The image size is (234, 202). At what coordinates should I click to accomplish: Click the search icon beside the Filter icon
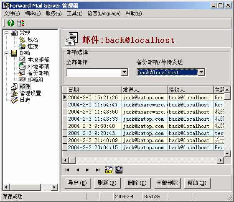[x=119, y=170]
